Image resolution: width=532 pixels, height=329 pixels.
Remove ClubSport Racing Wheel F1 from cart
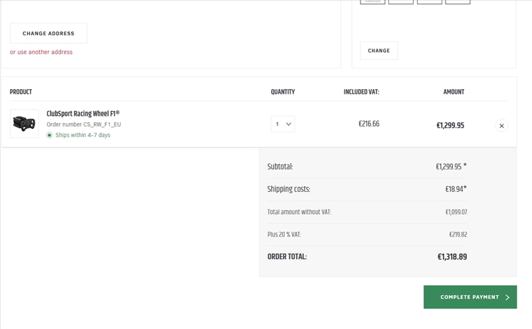[x=501, y=125]
